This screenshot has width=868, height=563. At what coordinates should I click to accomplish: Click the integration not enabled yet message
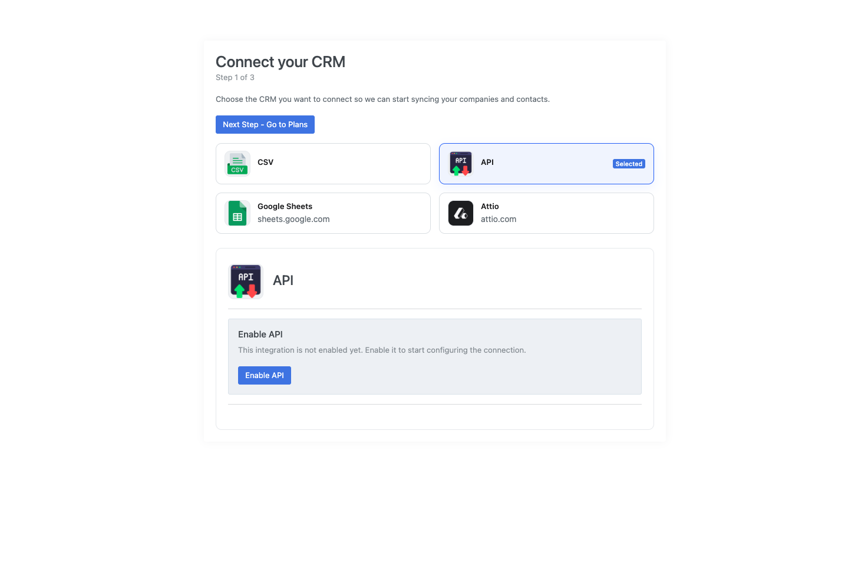(x=382, y=350)
